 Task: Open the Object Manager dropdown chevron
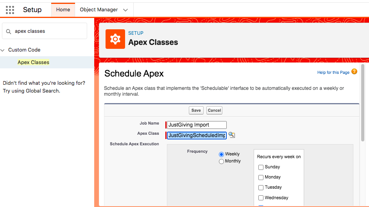point(125,10)
